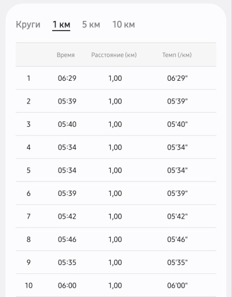The image size is (232, 297).
Task: Switch to the Круги tab
Action: pos(28,24)
